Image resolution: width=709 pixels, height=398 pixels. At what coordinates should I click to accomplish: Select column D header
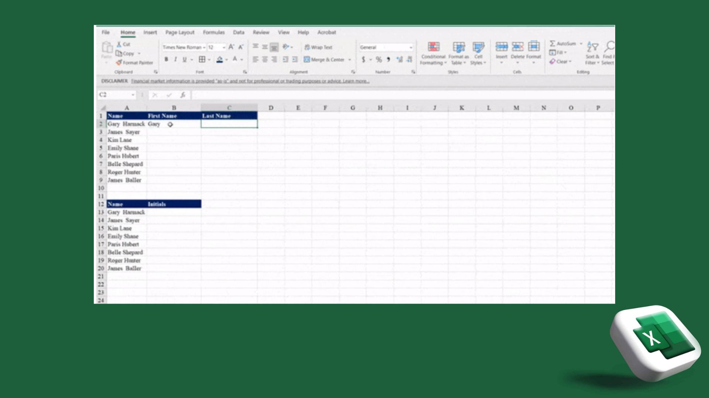[x=271, y=108]
